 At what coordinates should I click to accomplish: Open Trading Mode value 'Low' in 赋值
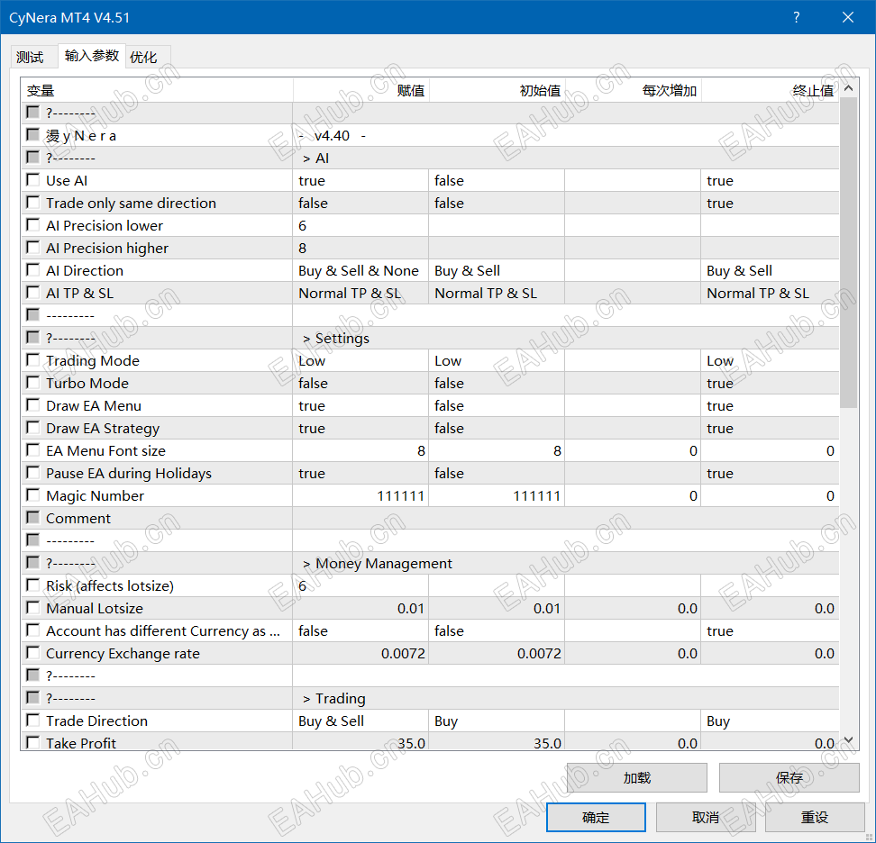360,360
